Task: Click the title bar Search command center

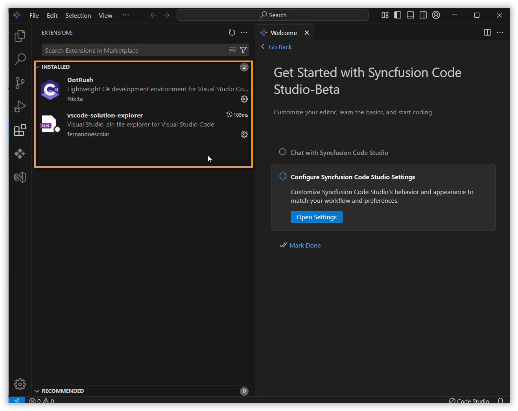Action: (x=273, y=15)
